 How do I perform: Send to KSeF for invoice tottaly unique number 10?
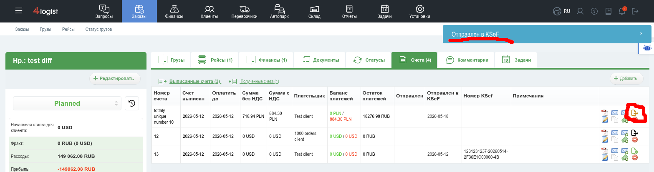click(x=635, y=112)
